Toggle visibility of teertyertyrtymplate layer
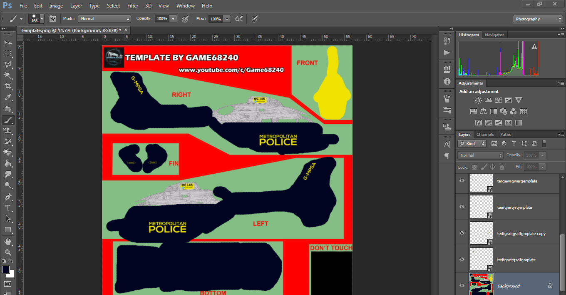Screen dimensions: 566x295 tap(462, 207)
